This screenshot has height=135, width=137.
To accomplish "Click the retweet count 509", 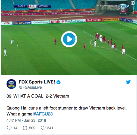I will [x=32, y=128].
